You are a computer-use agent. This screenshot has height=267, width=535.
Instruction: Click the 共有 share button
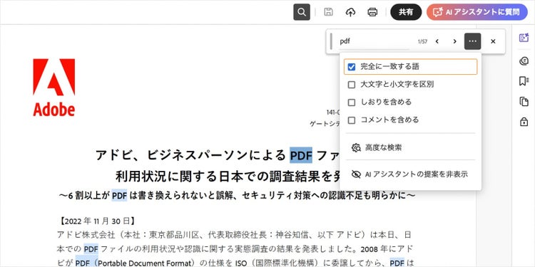point(406,12)
